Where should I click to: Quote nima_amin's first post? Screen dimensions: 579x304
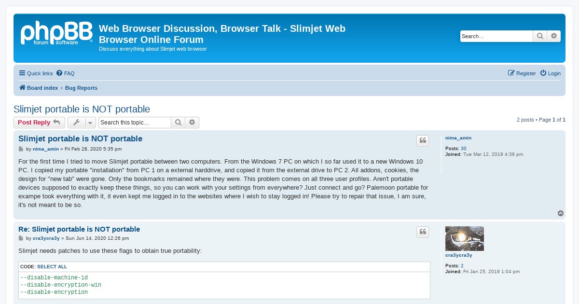[x=423, y=141]
